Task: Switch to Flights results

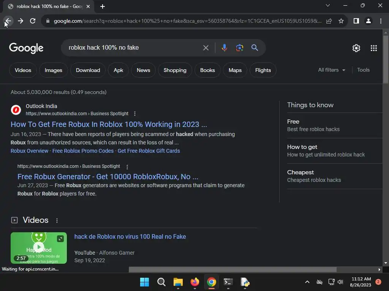Action: 263,70
